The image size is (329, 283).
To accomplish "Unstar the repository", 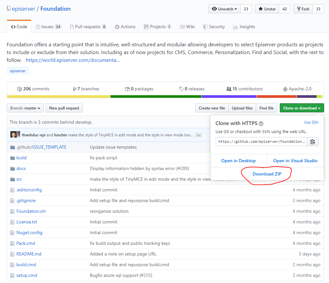I will [267, 9].
